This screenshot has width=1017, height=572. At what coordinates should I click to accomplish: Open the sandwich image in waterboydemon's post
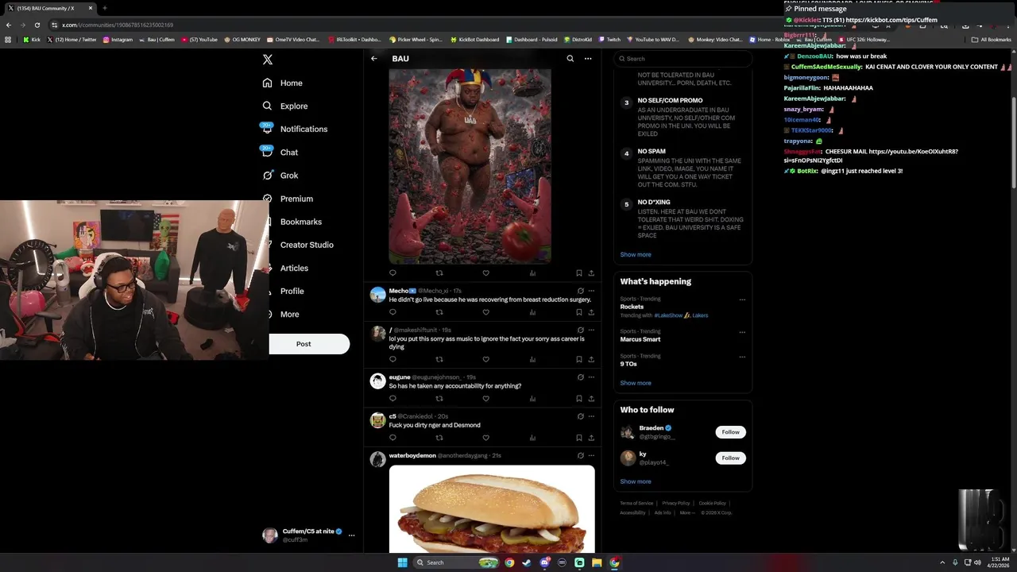pos(492,508)
